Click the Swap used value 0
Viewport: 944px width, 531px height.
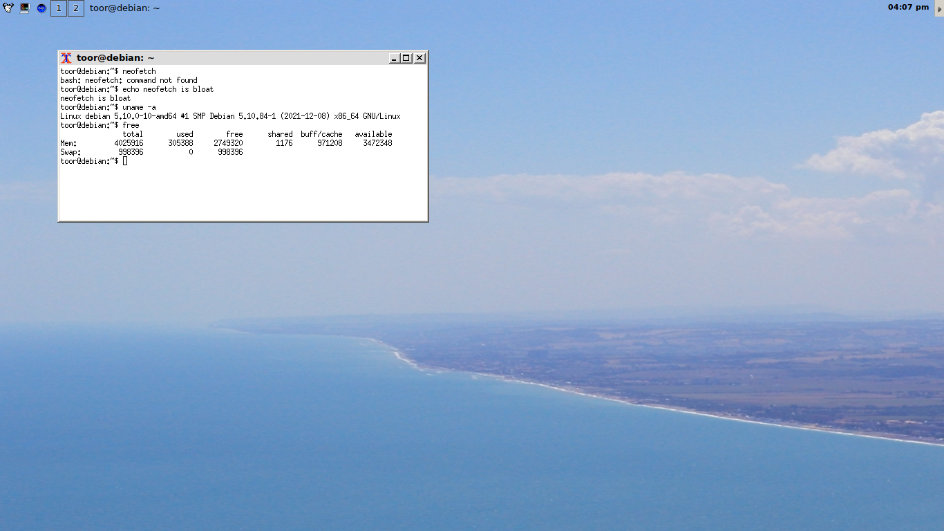[191, 152]
